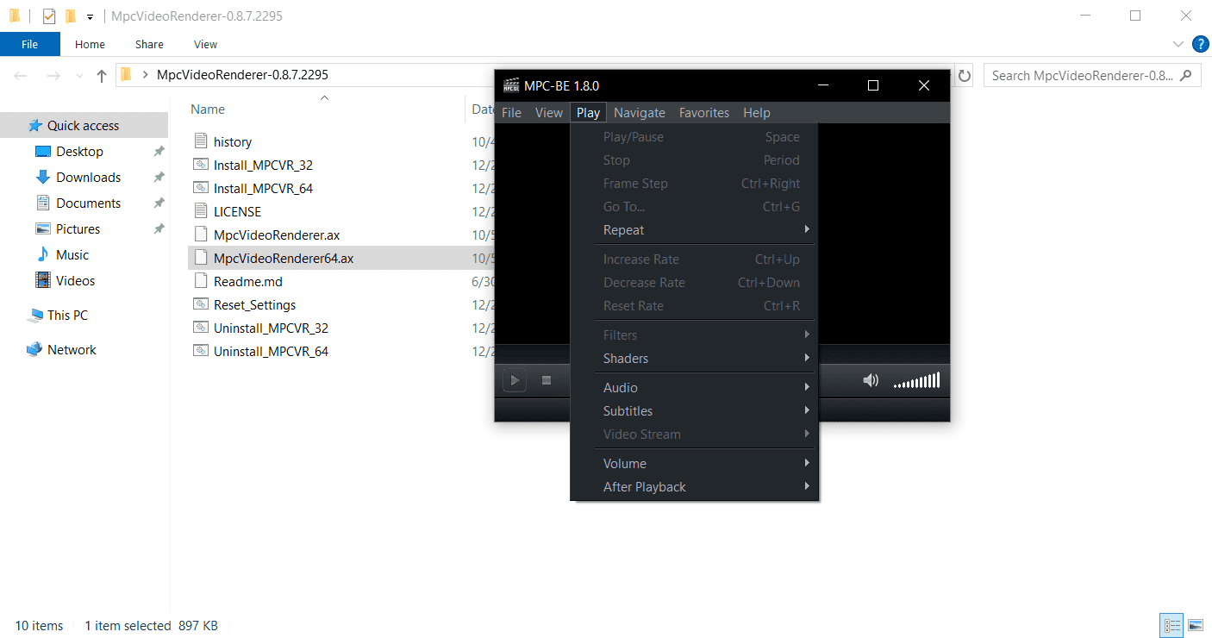Open the Help menu in MPC-BE
The image size is (1212, 638).
(x=757, y=113)
